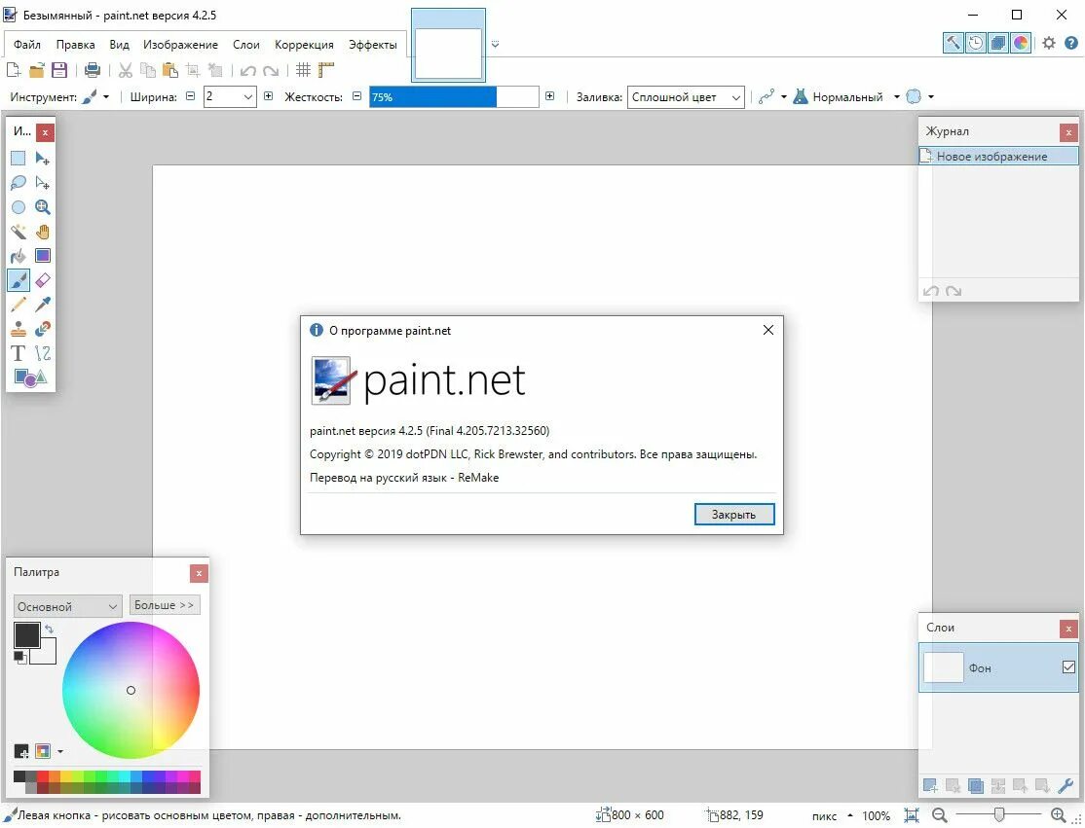Select the Magic Wand tool
The height and width of the screenshot is (828, 1085).
click(x=18, y=232)
